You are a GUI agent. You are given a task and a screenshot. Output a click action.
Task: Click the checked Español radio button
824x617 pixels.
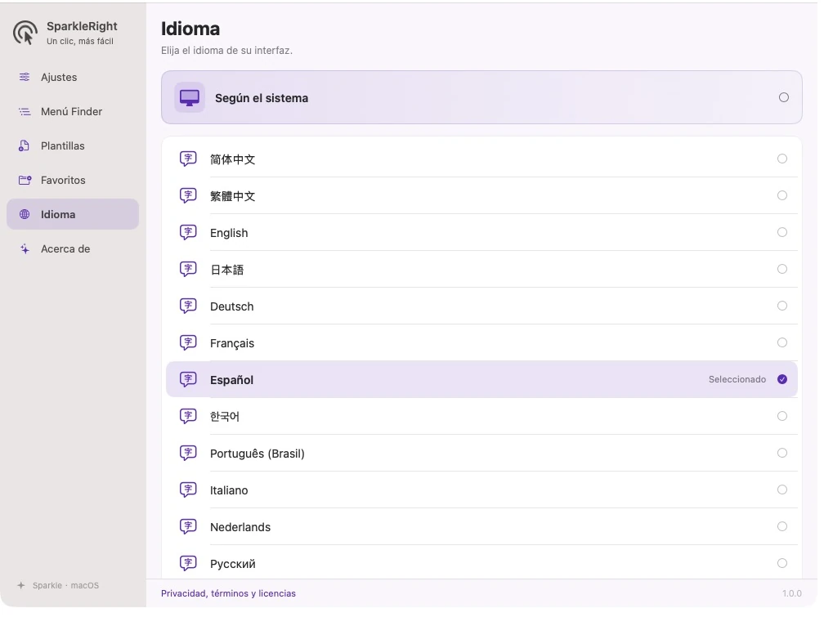point(782,379)
